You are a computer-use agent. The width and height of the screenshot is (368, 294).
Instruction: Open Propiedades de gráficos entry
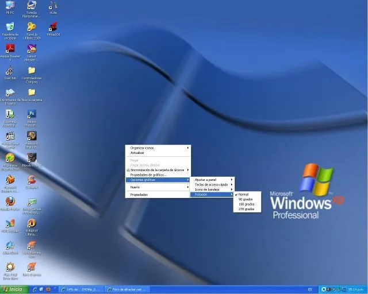coord(158,175)
